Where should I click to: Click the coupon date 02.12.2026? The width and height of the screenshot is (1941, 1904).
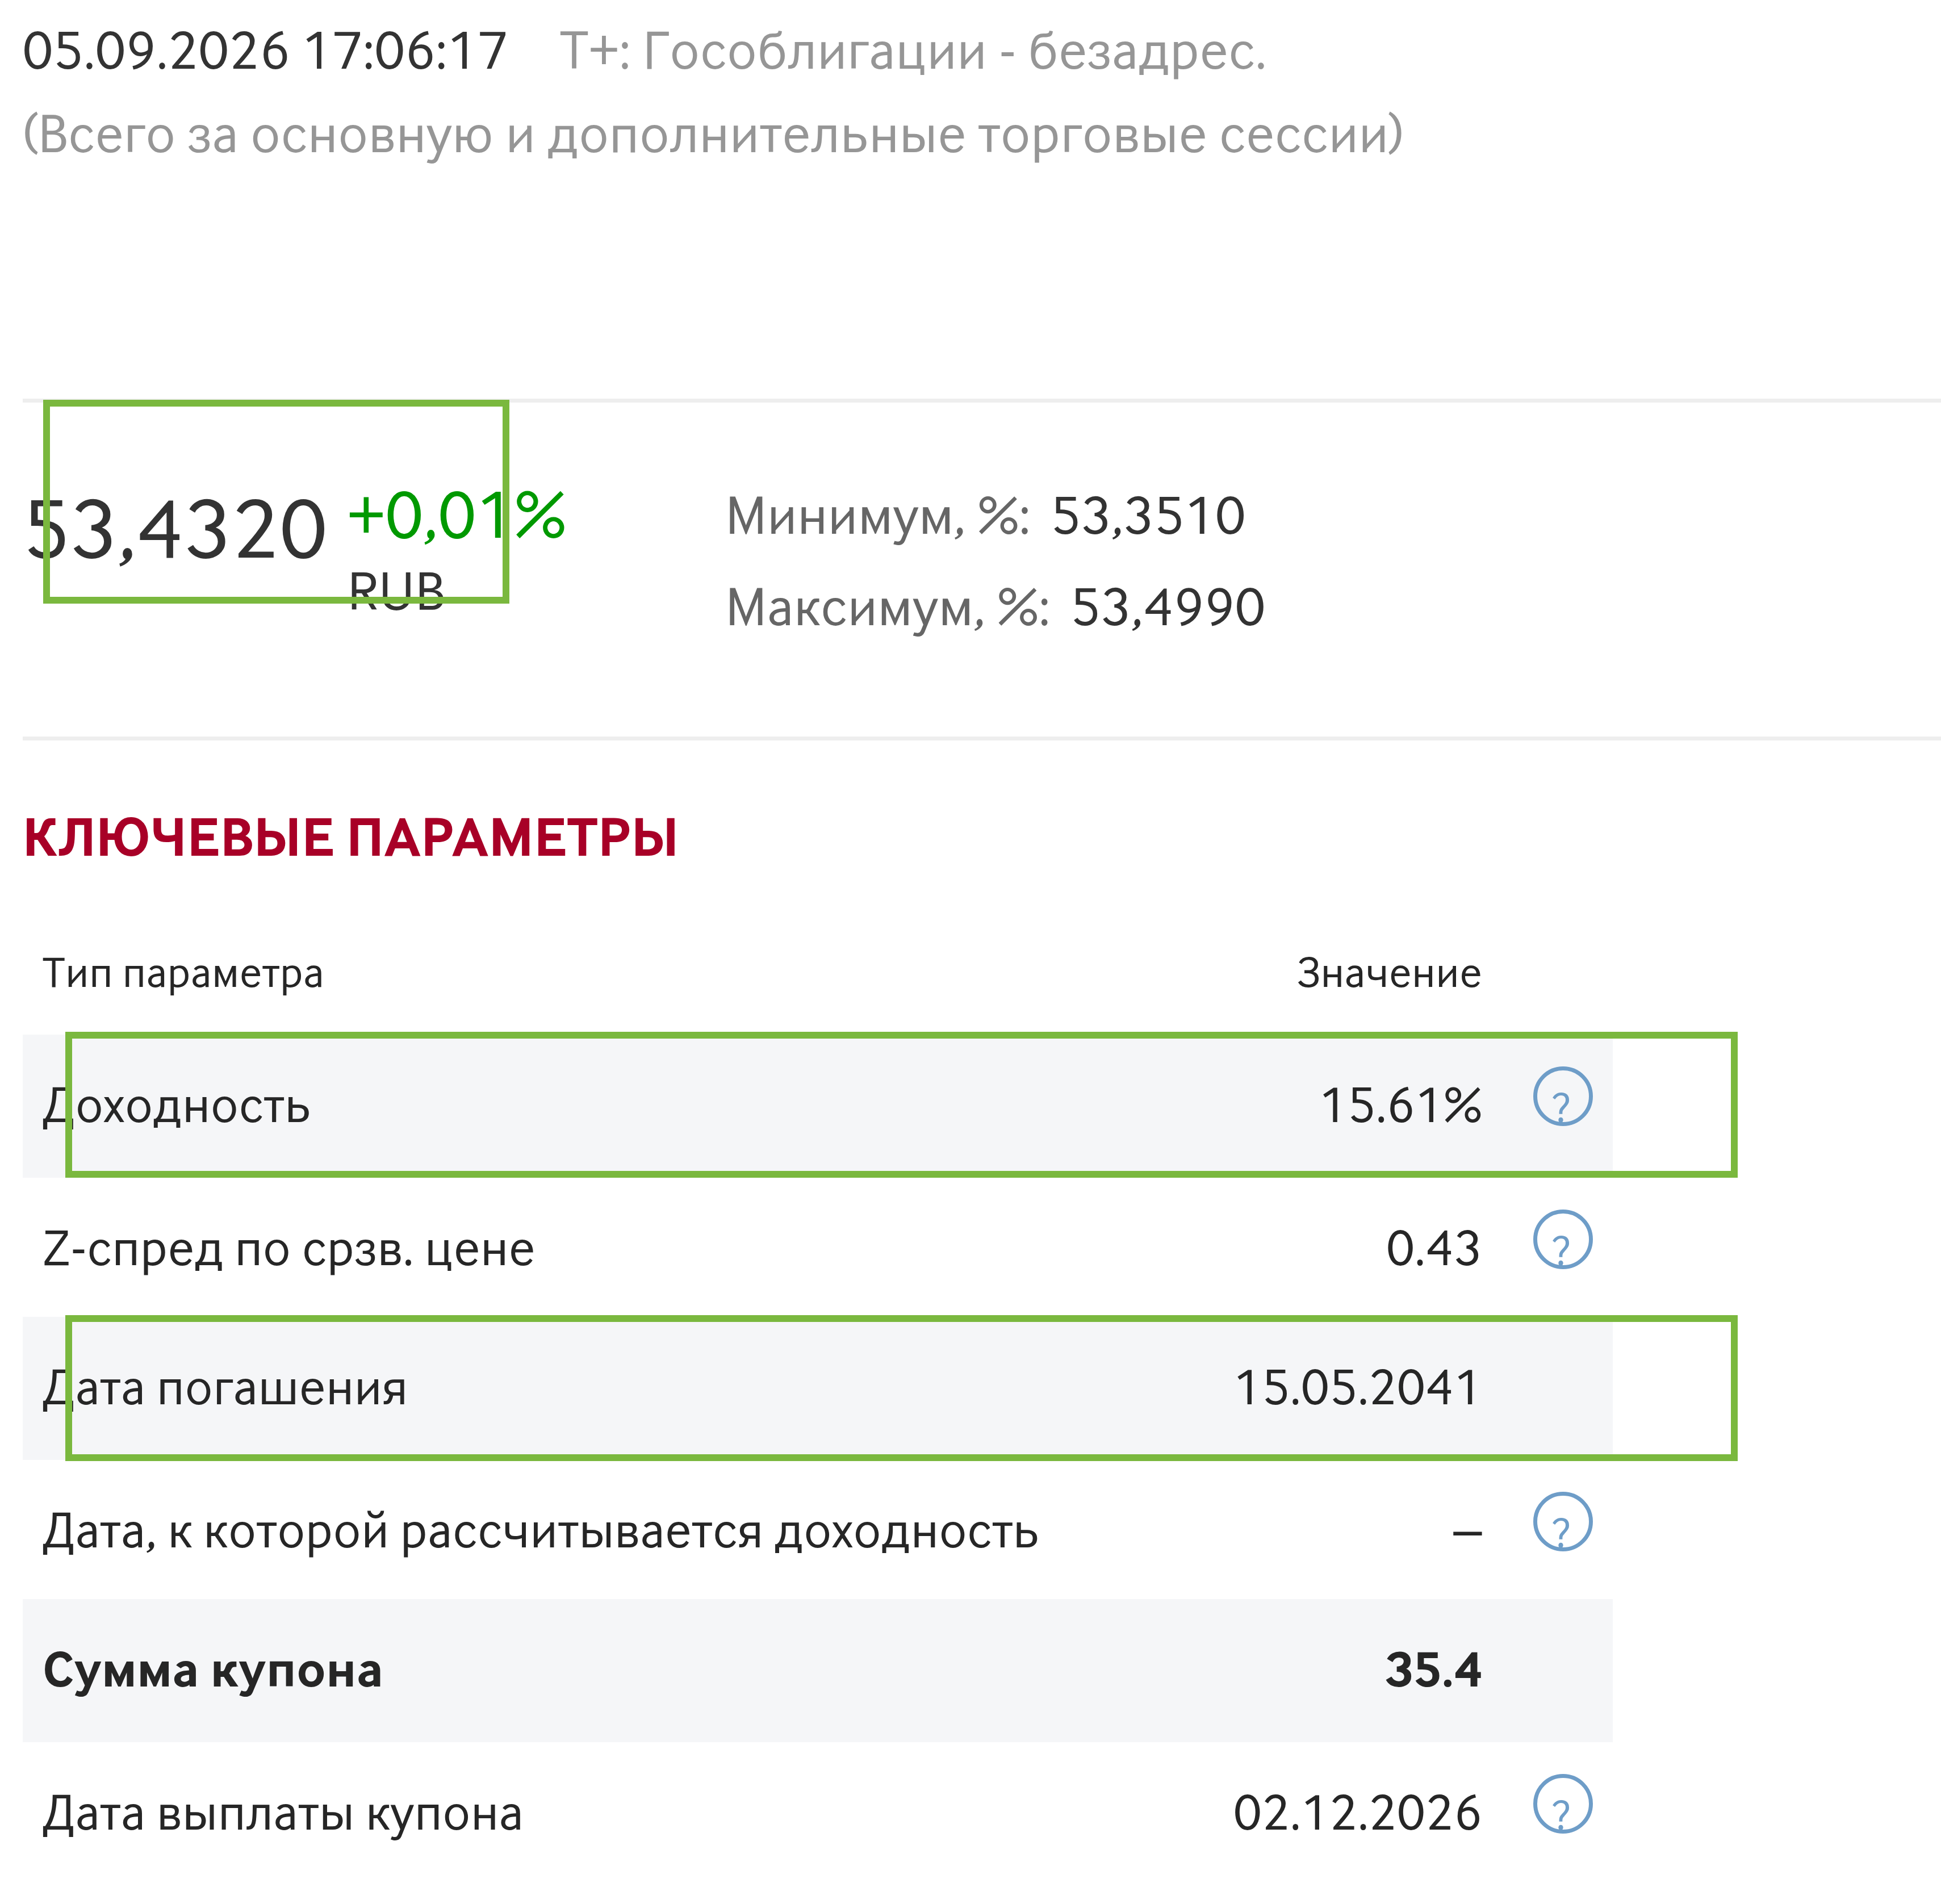pos(1357,1813)
